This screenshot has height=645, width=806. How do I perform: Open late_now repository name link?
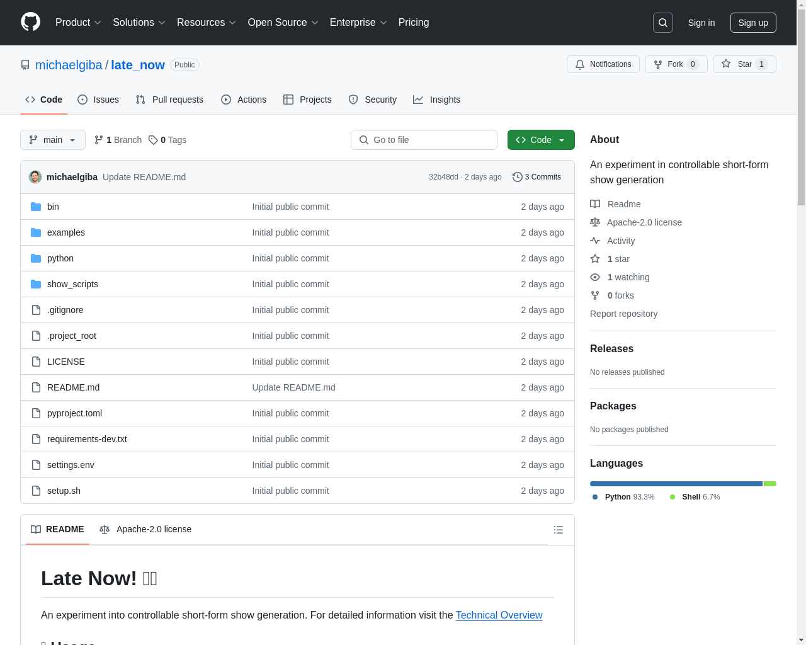click(x=138, y=65)
